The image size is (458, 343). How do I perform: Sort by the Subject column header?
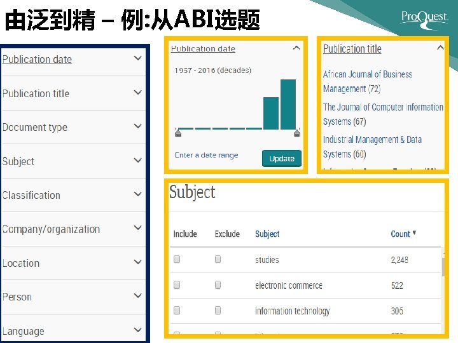coord(267,234)
